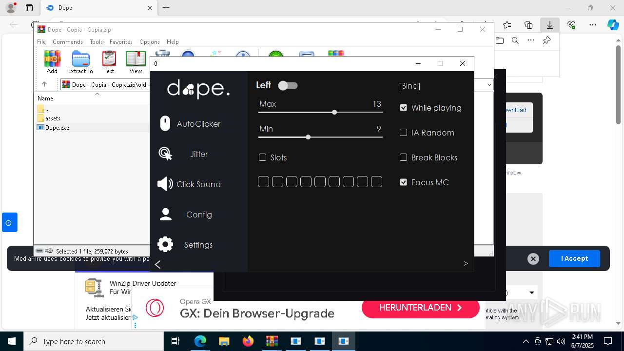Expand the WinRAR address path dropdown

point(489,85)
